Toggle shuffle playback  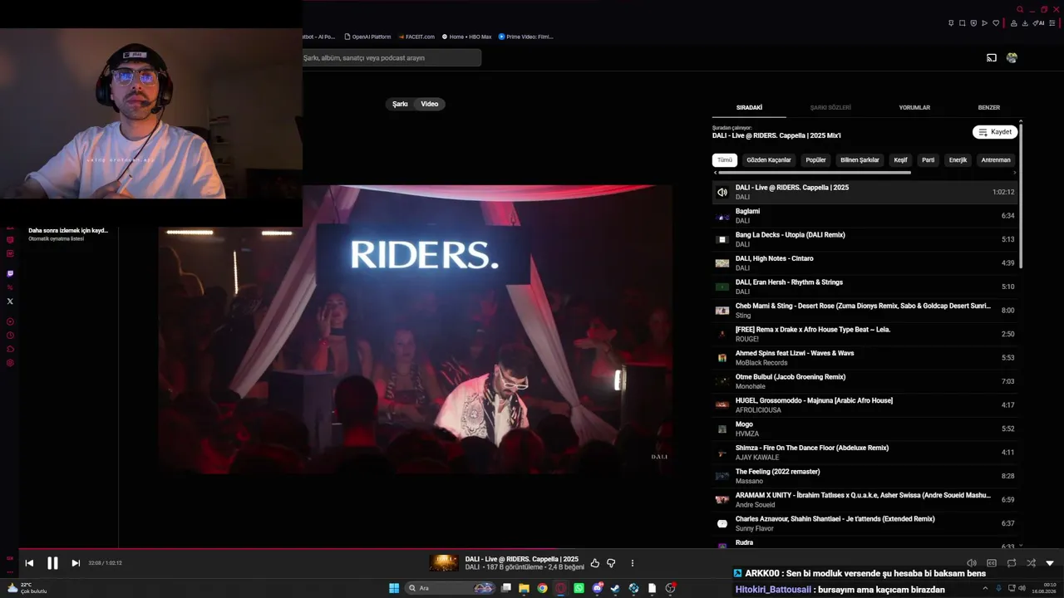[1031, 563]
